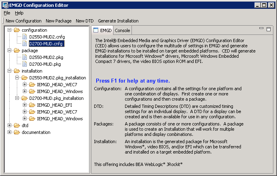
Task: Maximize the EMGD view panel
Action: click(269, 29)
